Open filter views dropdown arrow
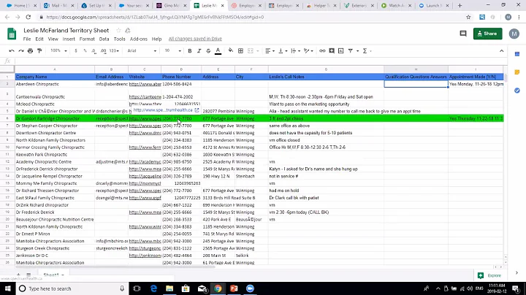 [357, 51]
